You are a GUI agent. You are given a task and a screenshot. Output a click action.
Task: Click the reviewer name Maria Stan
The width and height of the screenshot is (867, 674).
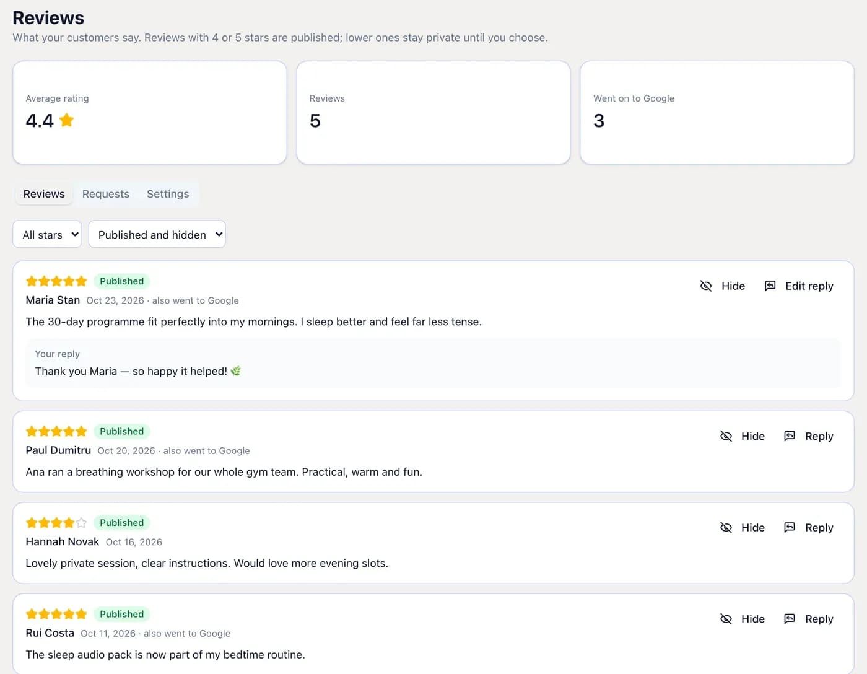point(53,300)
